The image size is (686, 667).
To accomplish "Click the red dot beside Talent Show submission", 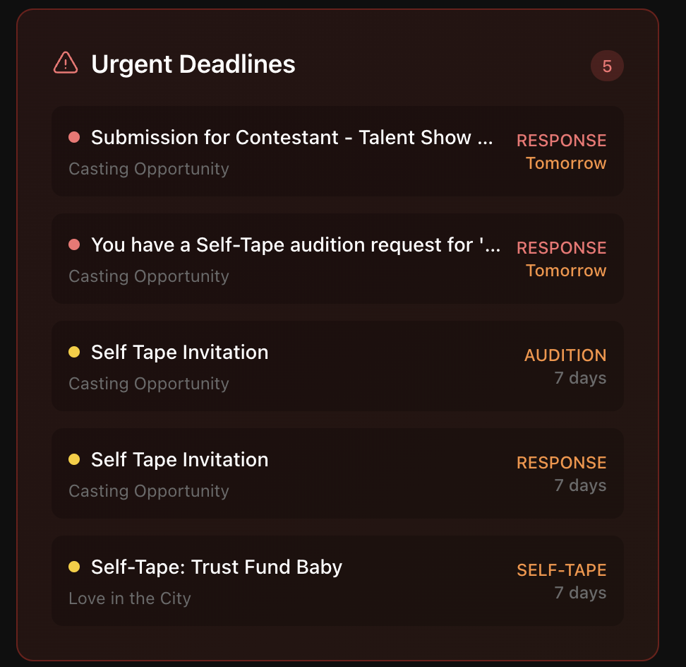I will [74, 137].
